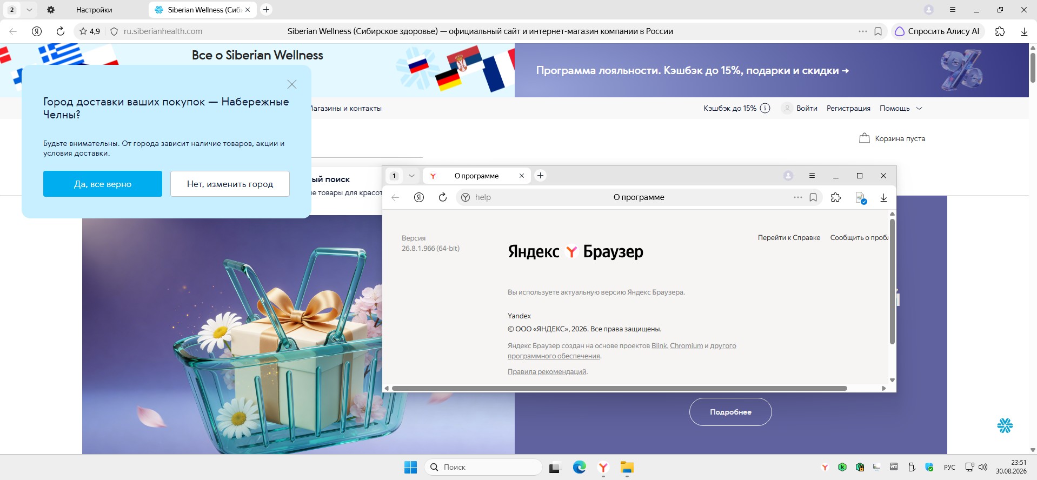Click vertical scrollbar of О программе page

pyautogui.click(x=892, y=281)
